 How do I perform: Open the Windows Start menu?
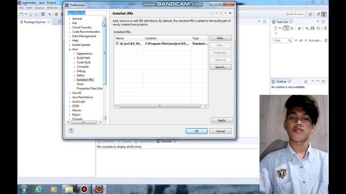(x=24, y=189)
